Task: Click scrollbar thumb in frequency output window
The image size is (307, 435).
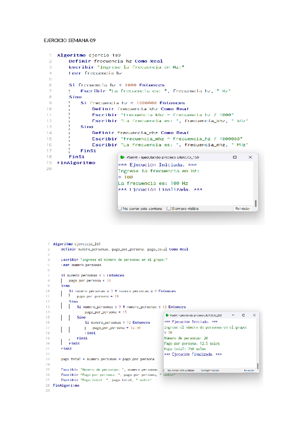Action: pyautogui.click(x=256, y=203)
